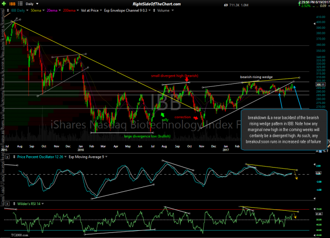This screenshot has height=238, width=330.
Task: Click the RSI current value label
Action: 319,214
